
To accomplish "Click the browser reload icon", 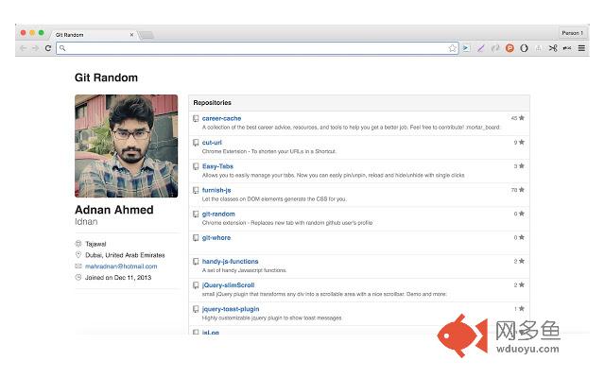I will coord(48,48).
